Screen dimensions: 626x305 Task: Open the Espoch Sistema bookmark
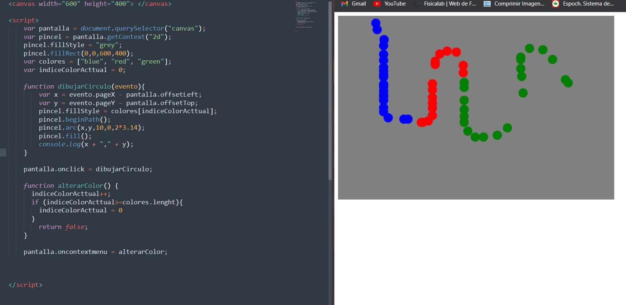tap(583, 4)
